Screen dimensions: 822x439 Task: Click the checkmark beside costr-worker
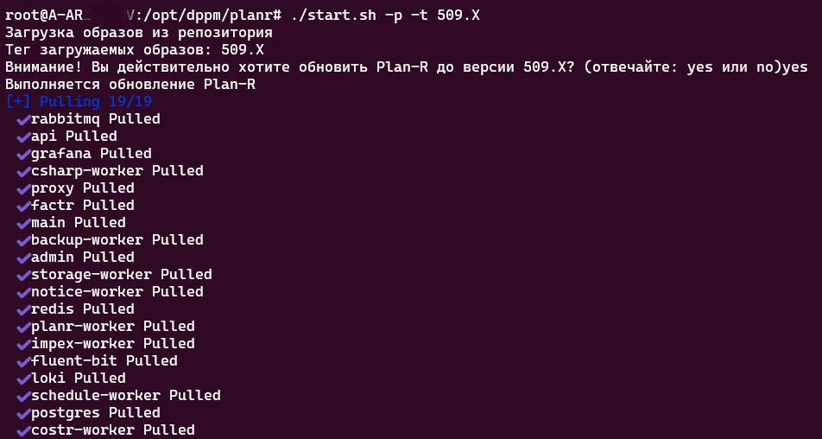click(x=23, y=430)
